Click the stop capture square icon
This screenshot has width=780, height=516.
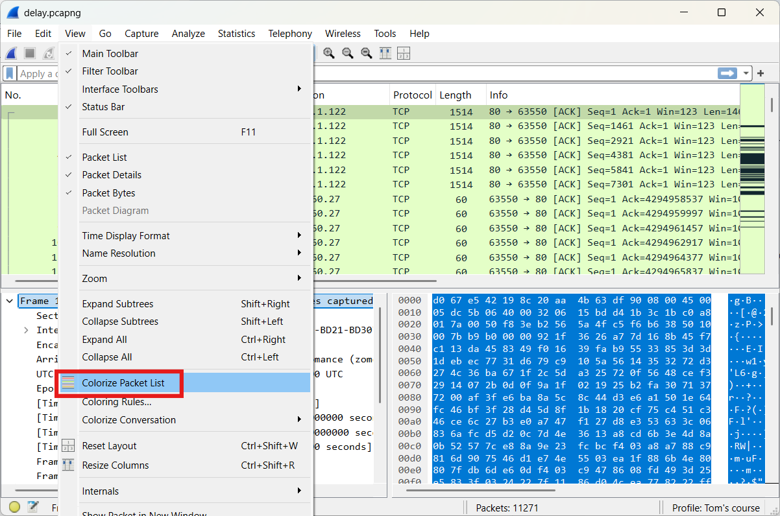(30, 53)
